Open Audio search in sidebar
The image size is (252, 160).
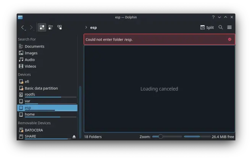pyautogui.click(x=47, y=60)
